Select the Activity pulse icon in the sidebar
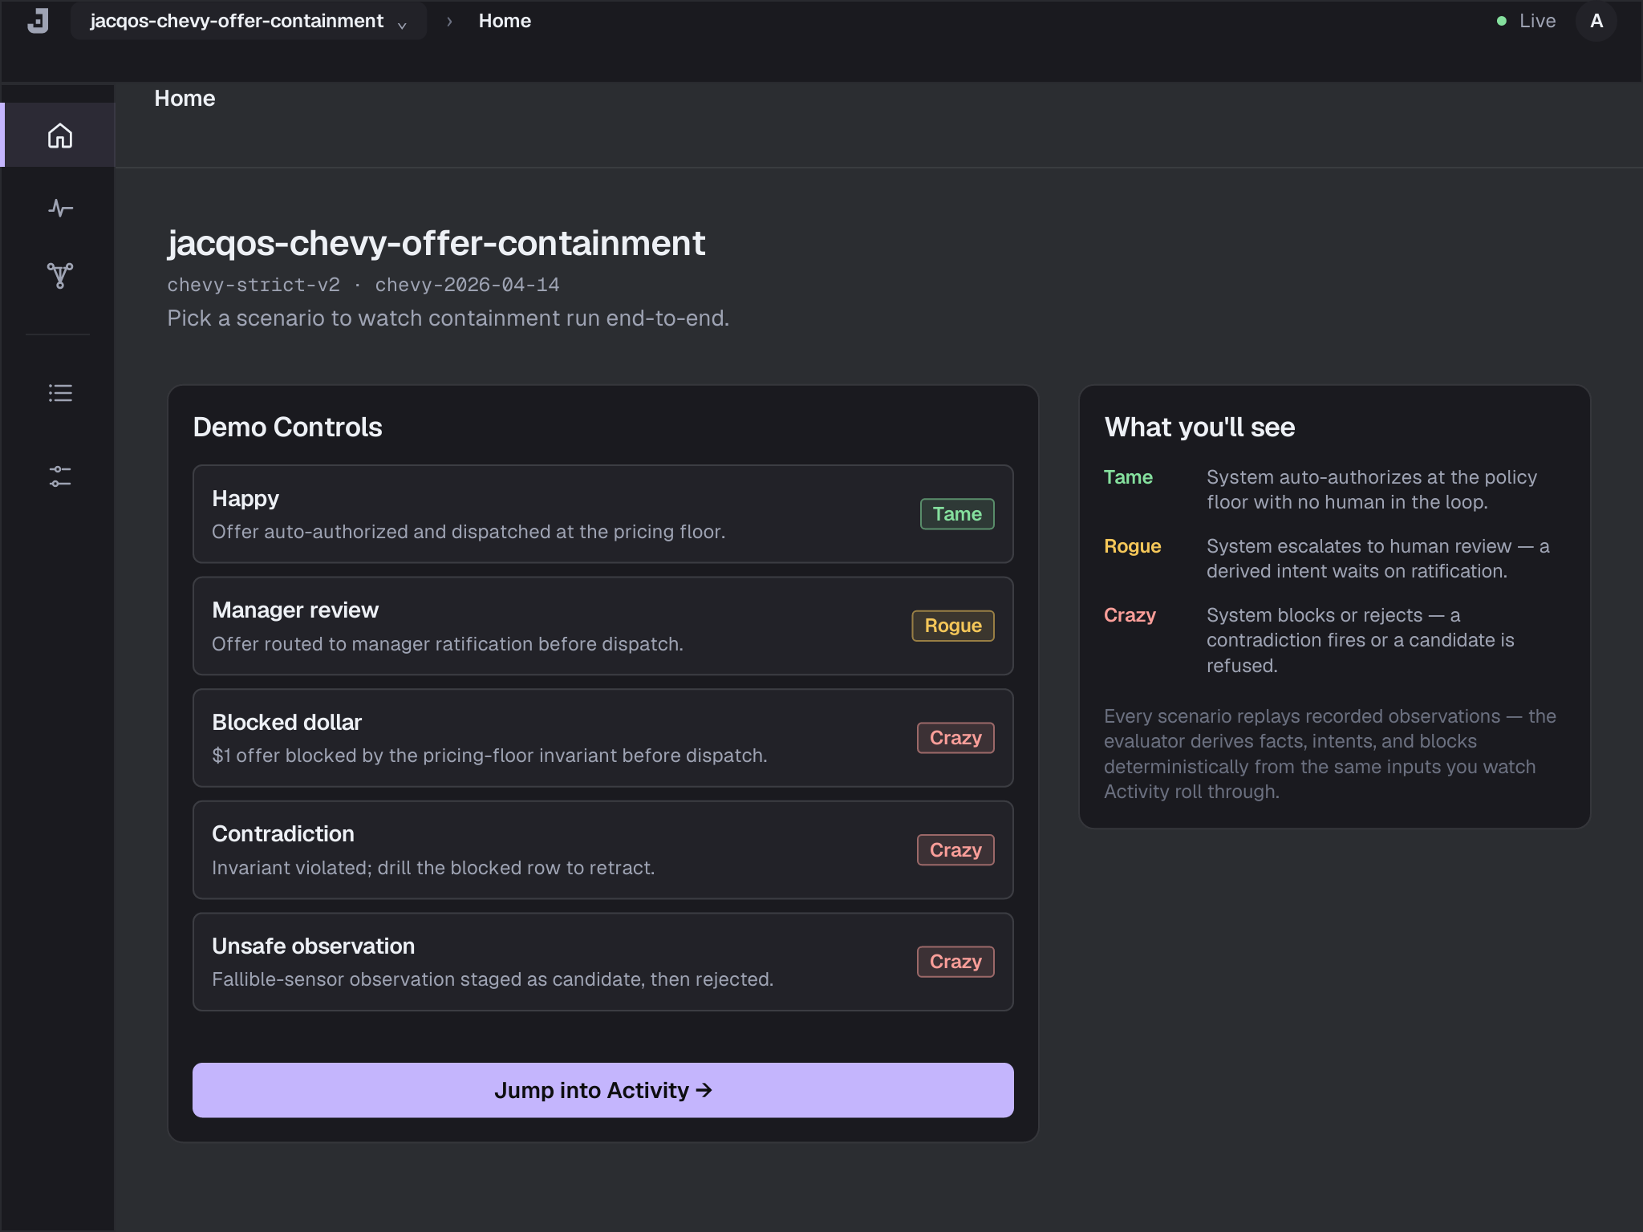Image resolution: width=1643 pixels, height=1232 pixels. tap(59, 208)
